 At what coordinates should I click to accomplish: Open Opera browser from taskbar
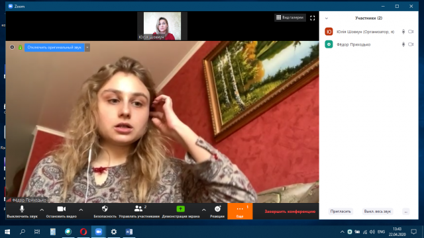(83, 232)
